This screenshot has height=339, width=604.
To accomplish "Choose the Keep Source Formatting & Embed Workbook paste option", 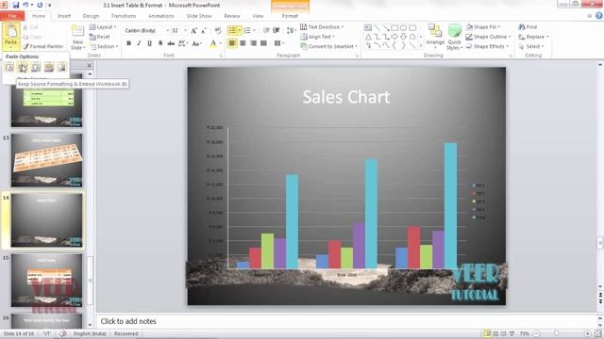I will click(x=23, y=68).
